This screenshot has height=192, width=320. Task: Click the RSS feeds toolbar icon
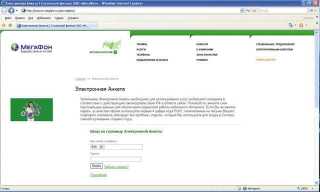pos(301,25)
